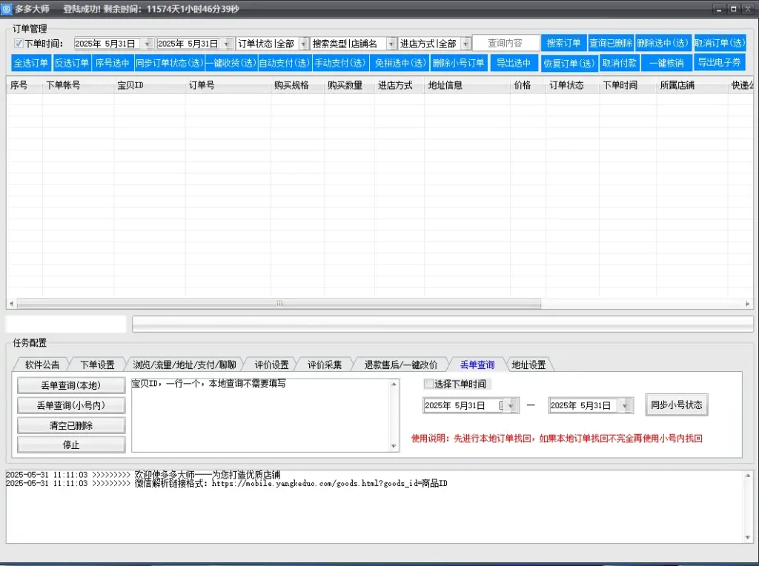Image resolution: width=759 pixels, height=566 pixels.
Task: Click the order table scroll-right arrow
Action: tap(747, 304)
